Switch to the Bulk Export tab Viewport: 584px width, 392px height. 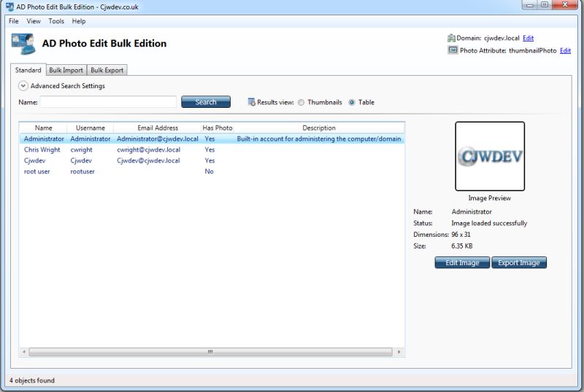coord(107,70)
